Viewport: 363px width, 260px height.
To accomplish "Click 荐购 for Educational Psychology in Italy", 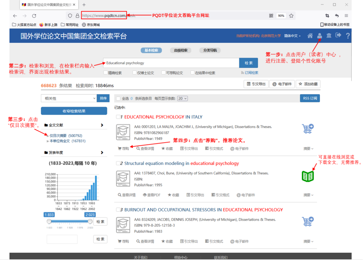I will (124, 149).
